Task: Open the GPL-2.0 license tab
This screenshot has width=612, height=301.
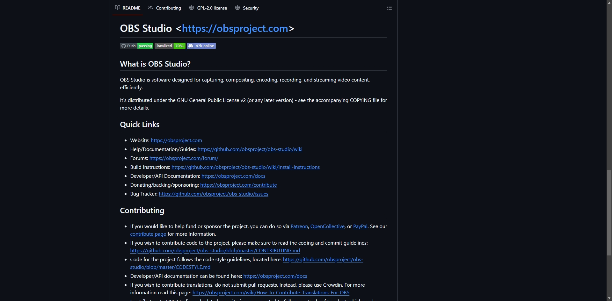Action: [x=208, y=8]
